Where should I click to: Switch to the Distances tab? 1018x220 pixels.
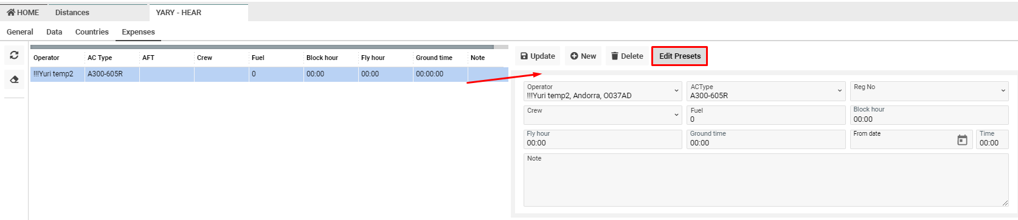click(x=72, y=12)
